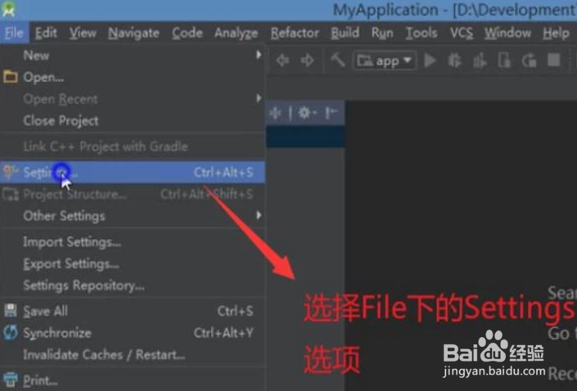This screenshot has width=577, height=391.
Task: Choose Open... from File menu
Action: (133, 77)
